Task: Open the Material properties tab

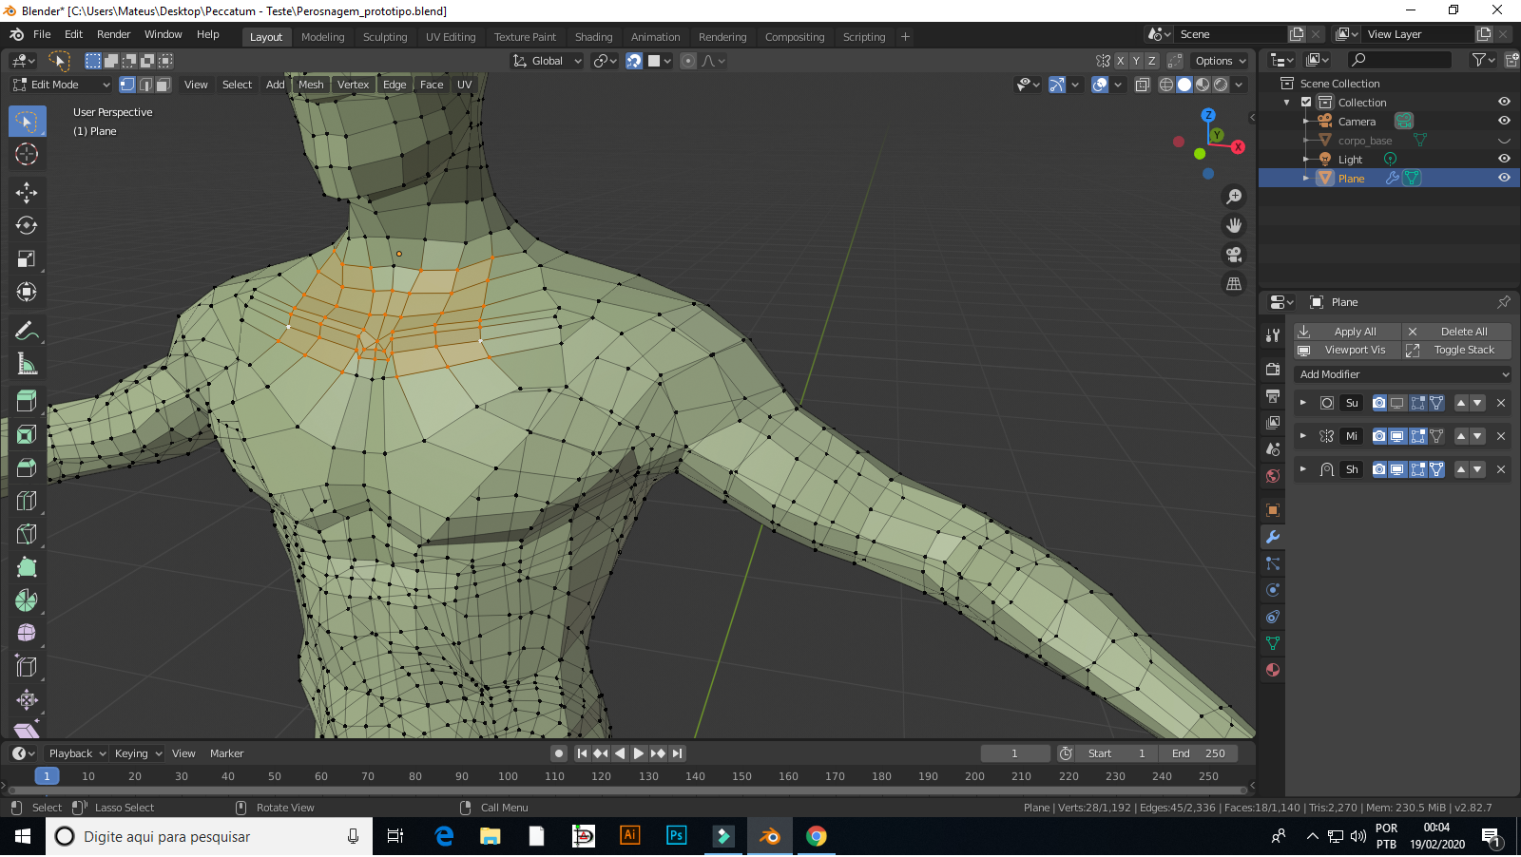Action: [1273, 670]
